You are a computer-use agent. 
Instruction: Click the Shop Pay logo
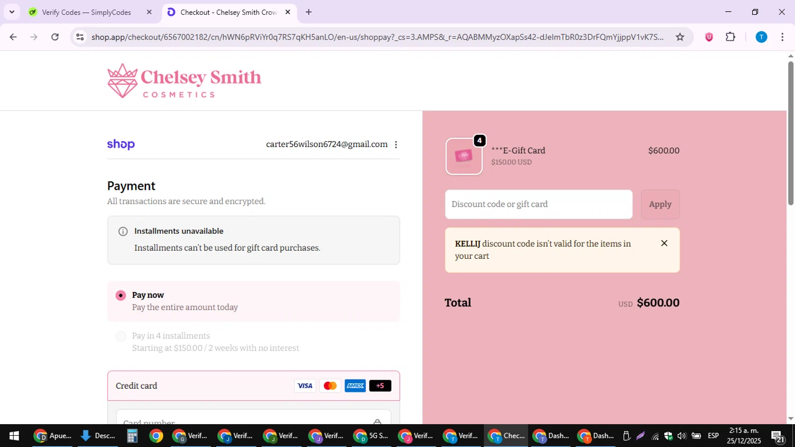click(121, 144)
